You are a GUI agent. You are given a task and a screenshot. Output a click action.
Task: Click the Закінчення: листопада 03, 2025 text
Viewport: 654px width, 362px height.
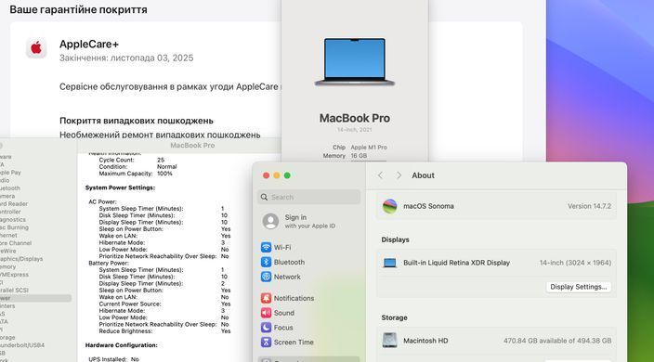[x=126, y=58]
